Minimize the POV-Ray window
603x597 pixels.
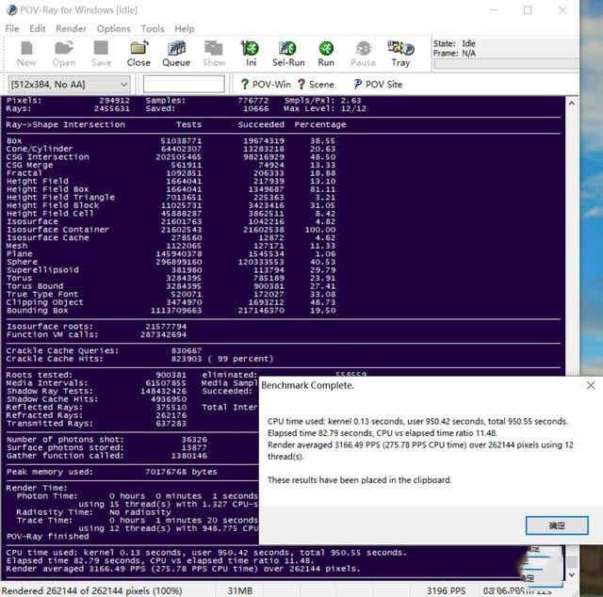[494, 10]
